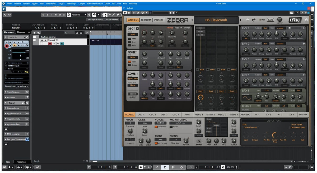Click HS Clavicomb preset name display
317x173 pixels.
pos(216,20)
